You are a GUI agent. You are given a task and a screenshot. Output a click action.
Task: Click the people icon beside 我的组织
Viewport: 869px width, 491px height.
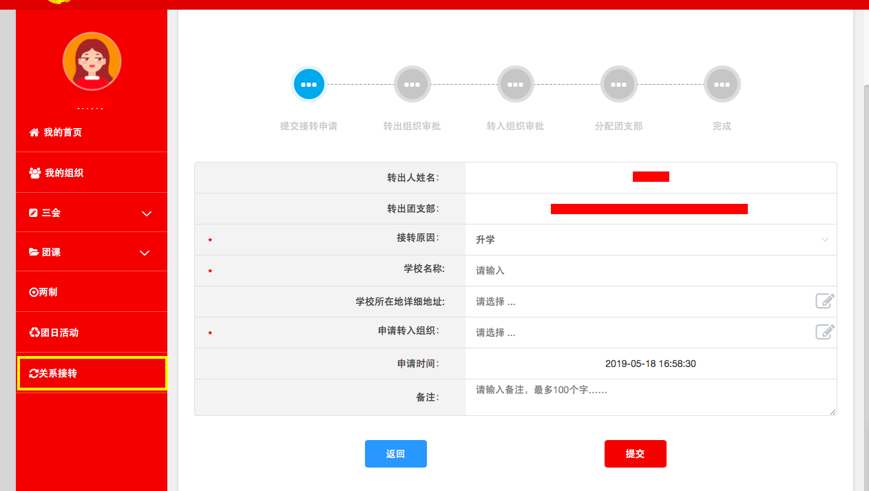click(34, 173)
